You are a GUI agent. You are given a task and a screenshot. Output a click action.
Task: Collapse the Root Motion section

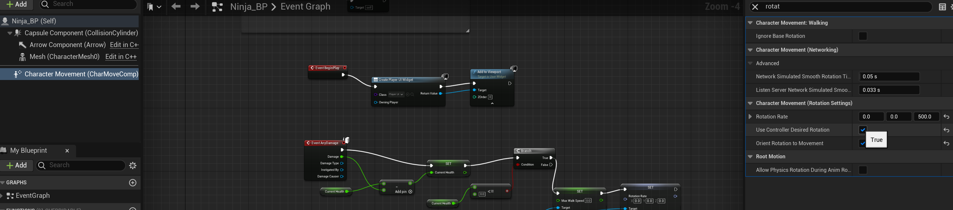pos(750,157)
